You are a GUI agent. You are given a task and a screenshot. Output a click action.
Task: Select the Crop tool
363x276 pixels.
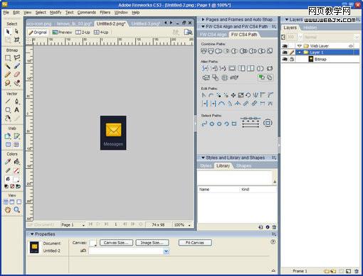coord(16,40)
